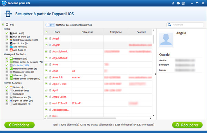This screenshot has height=133, width=207.
Task: Click the vertical list scrollbar thumb
Action: tap(154, 39)
